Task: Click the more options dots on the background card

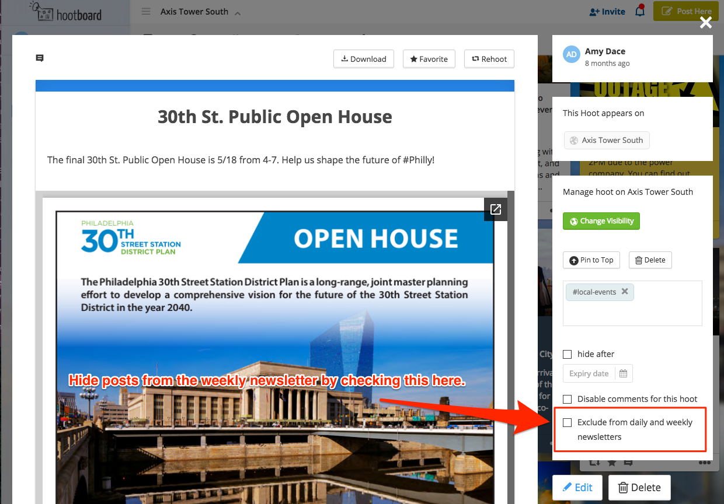Action: click(705, 463)
